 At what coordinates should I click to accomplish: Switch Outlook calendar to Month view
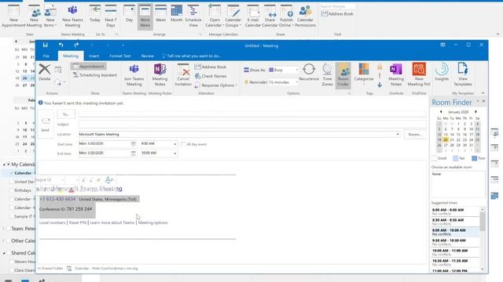176,14
